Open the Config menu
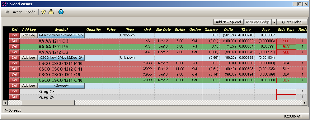310x120 pixels. (31, 12)
